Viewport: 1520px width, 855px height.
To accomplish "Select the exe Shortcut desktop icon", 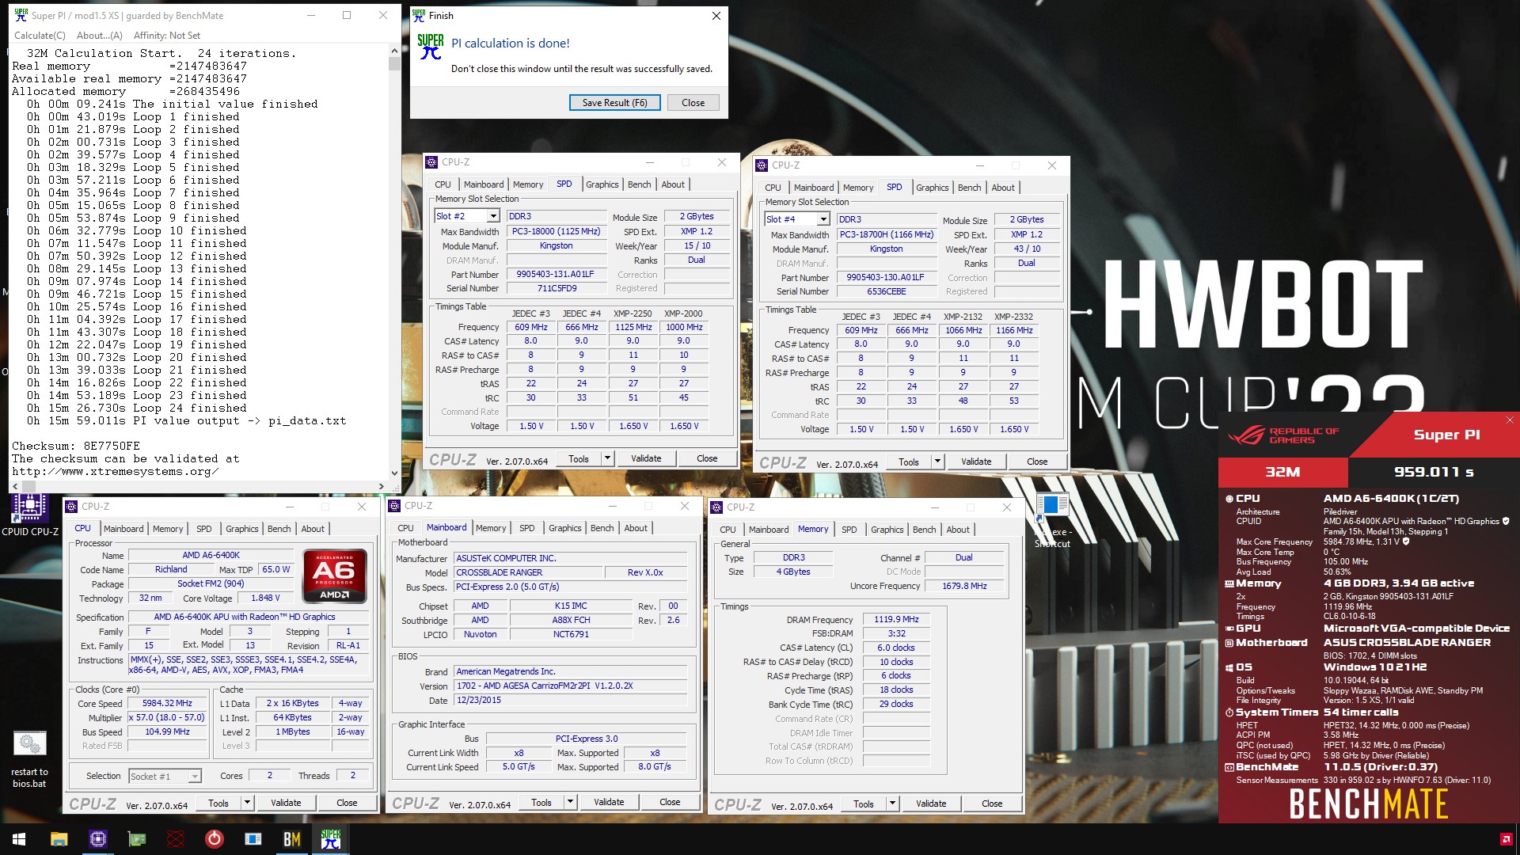I will (1052, 520).
